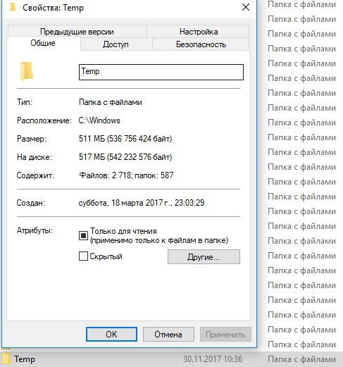343x367 pixels.
Task: Click the folder icon in the title bar
Action: tap(13, 8)
